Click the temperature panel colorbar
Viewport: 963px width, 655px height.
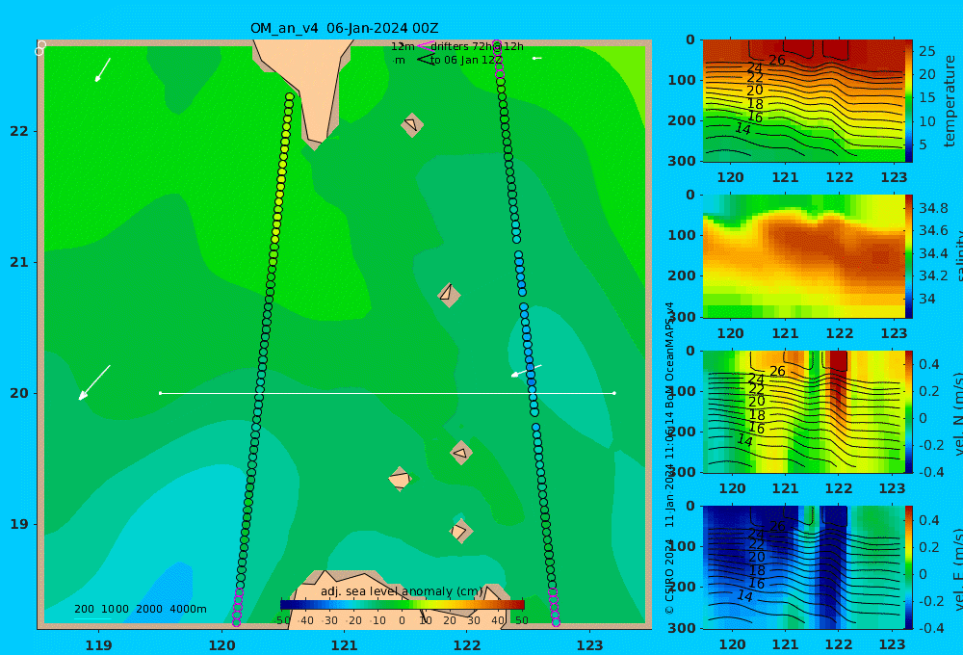coord(909,101)
